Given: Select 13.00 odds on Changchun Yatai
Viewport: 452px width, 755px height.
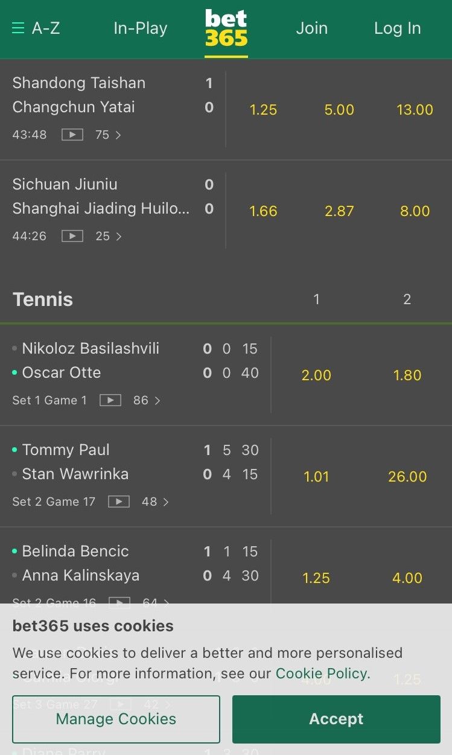Looking at the screenshot, I should 415,110.
